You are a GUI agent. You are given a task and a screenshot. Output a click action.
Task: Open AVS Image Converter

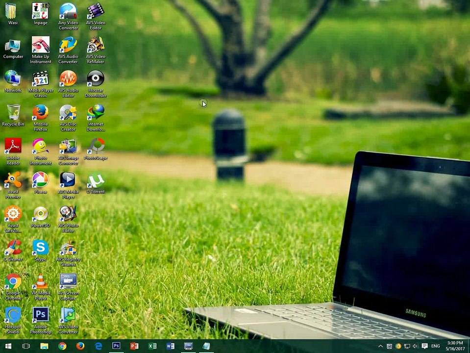pyautogui.click(x=68, y=152)
